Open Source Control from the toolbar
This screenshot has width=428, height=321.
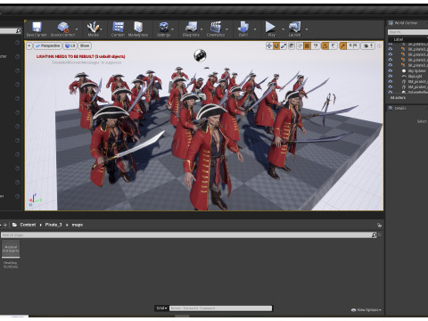coord(63,28)
